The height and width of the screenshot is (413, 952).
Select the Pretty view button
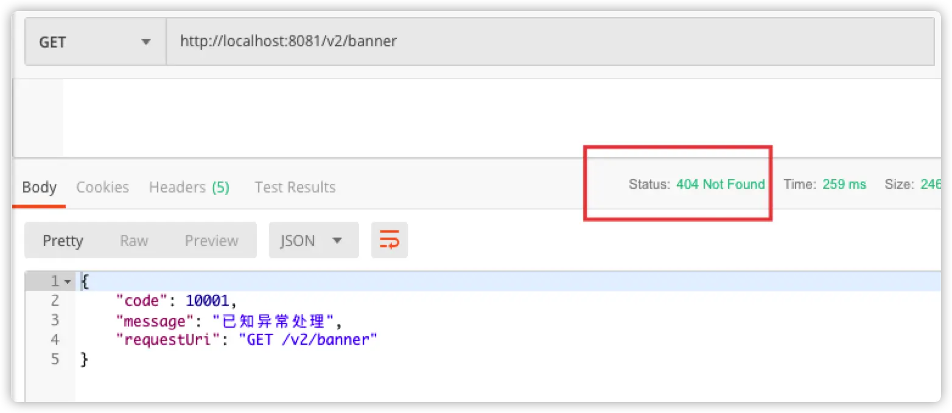pyautogui.click(x=63, y=241)
